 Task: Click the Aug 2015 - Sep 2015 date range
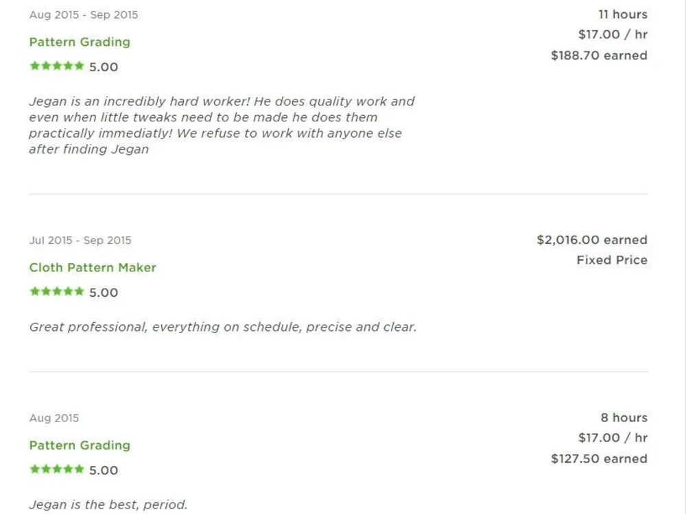(x=84, y=15)
